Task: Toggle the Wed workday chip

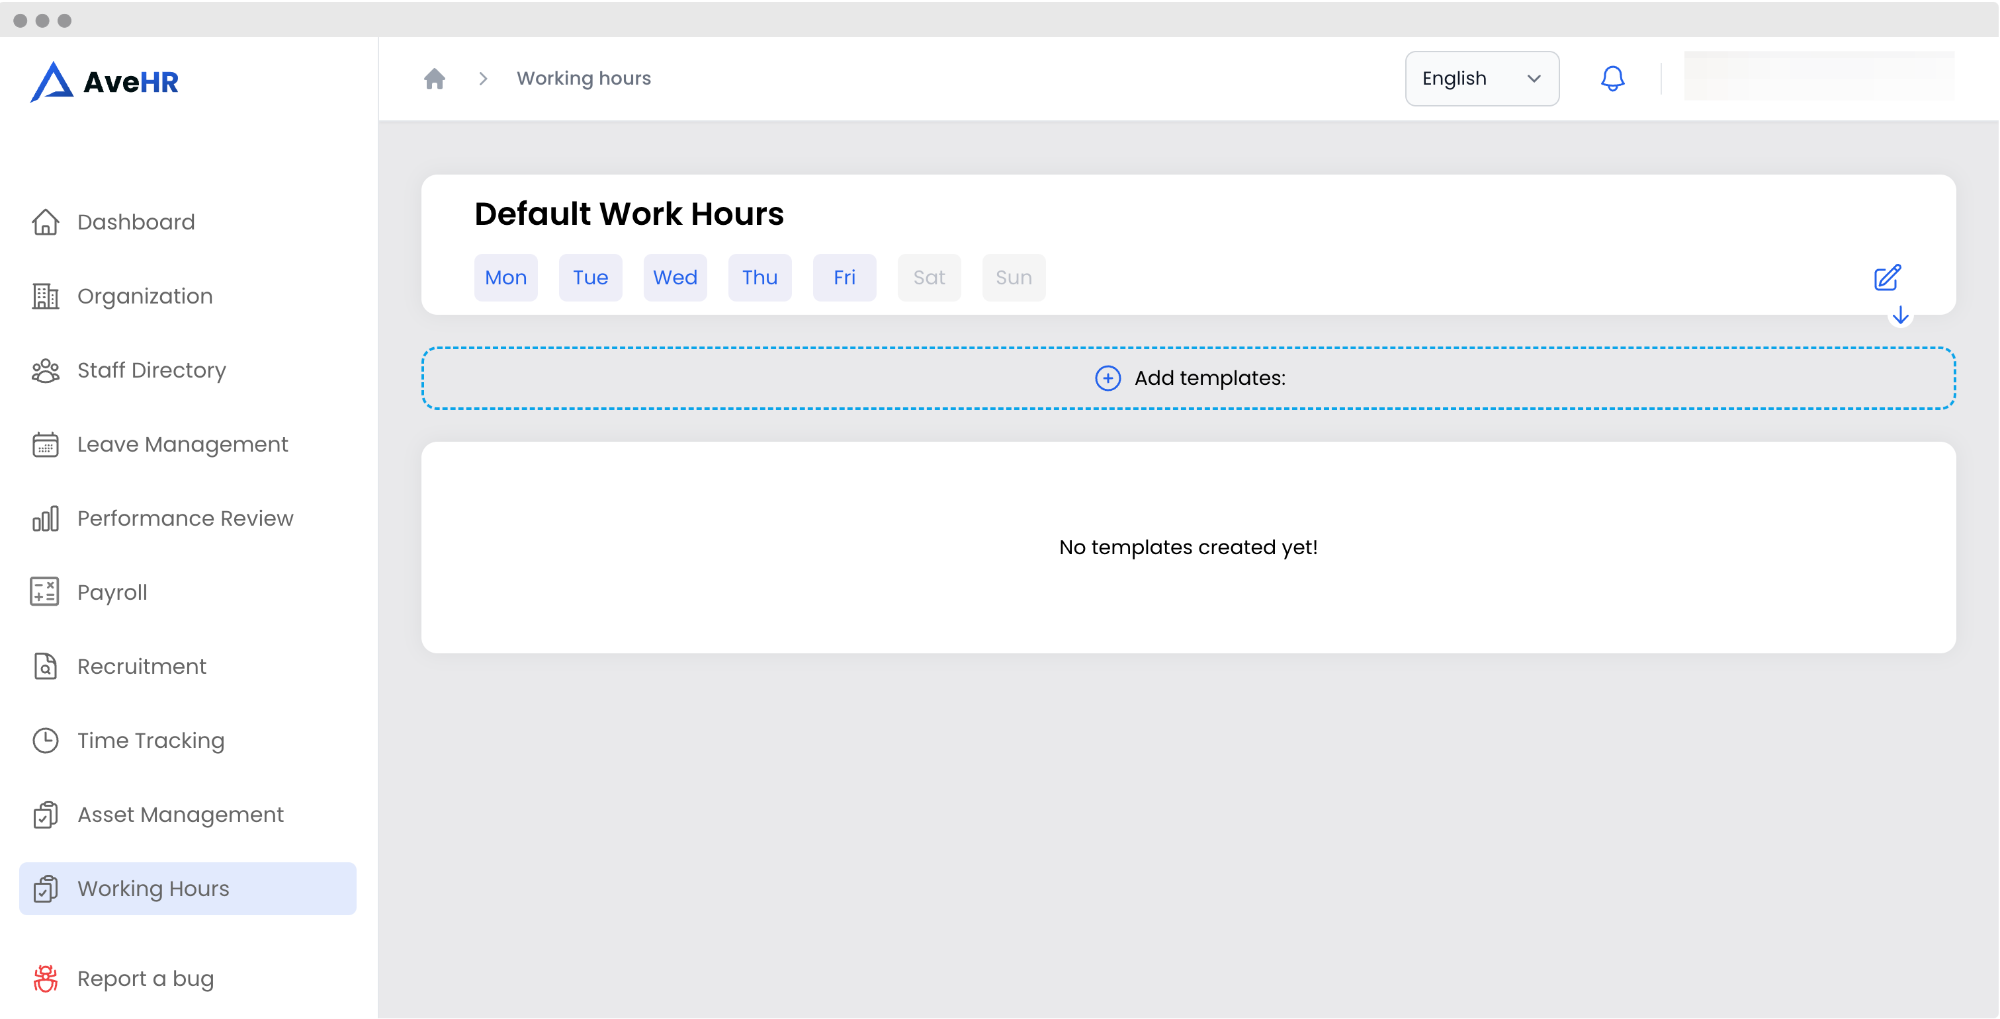Action: click(675, 278)
